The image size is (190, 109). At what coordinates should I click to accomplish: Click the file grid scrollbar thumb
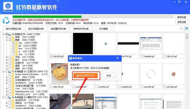(187, 37)
